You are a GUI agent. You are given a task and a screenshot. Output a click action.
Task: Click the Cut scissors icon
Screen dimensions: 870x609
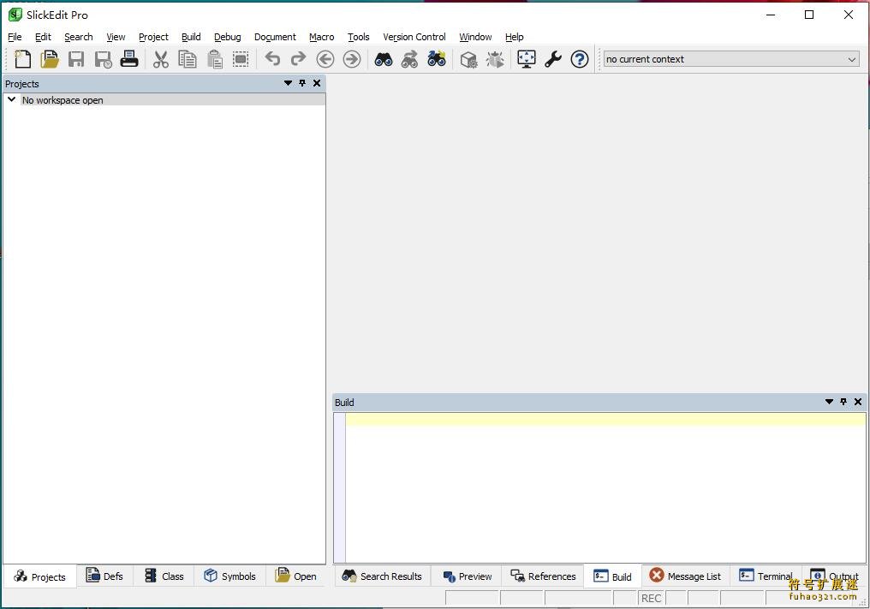160,59
